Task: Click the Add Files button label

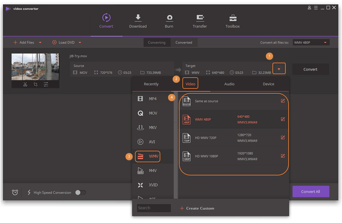Action: pyautogui.click(x=27, y=43)
